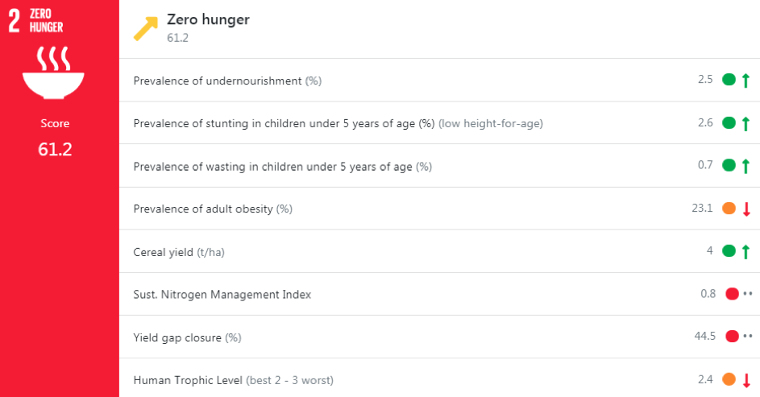Click the Score 61.2 value in red panel
This screenshot has height=397, width=760.
[55, 149]
